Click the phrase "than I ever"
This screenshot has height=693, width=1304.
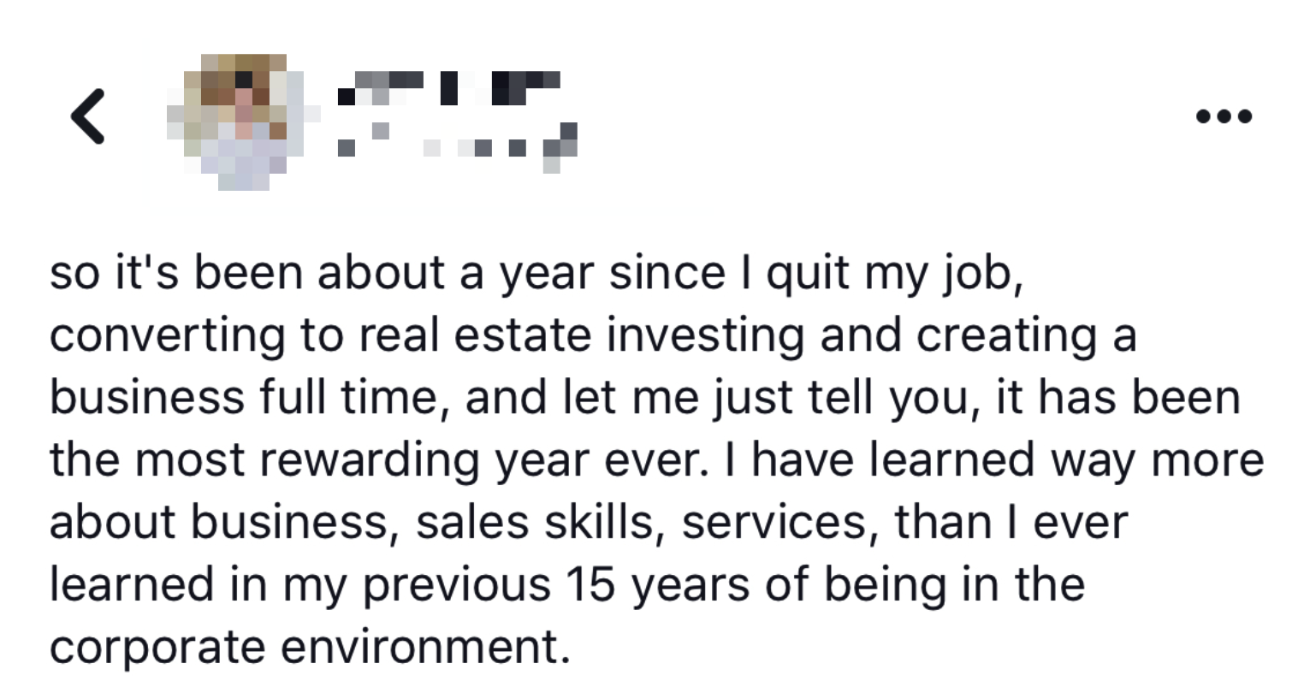tap(1011, 523)
